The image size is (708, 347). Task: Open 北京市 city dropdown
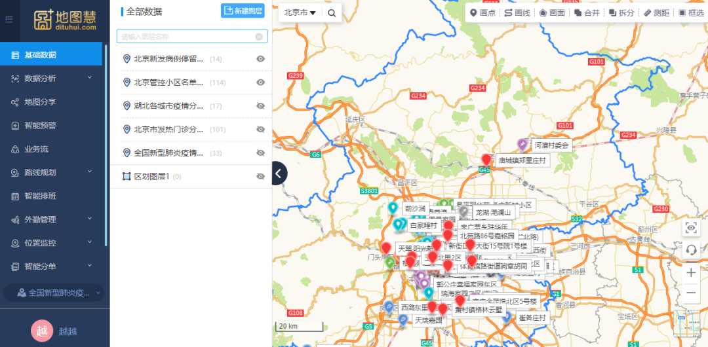(300, 13)
